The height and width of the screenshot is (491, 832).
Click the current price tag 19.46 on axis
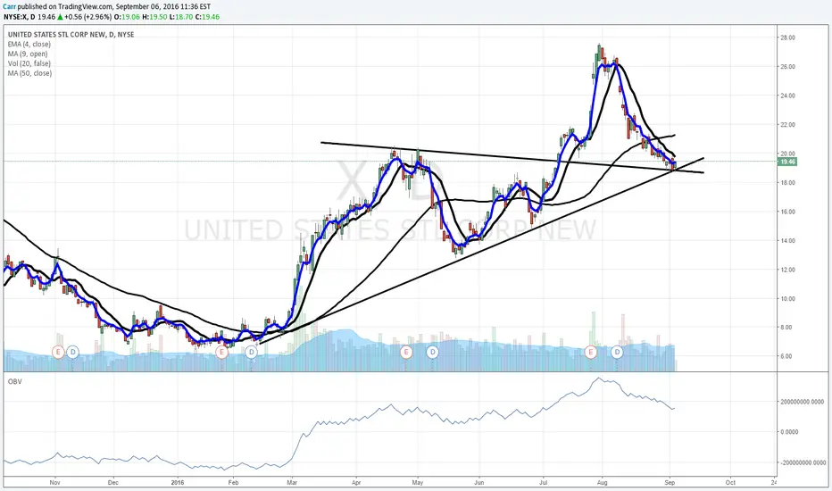point(786,162)
